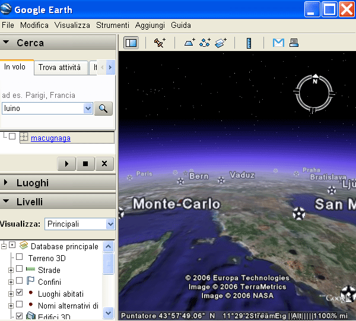
Task: Add a path using the toolbar icon
Action: pos(205,43)
